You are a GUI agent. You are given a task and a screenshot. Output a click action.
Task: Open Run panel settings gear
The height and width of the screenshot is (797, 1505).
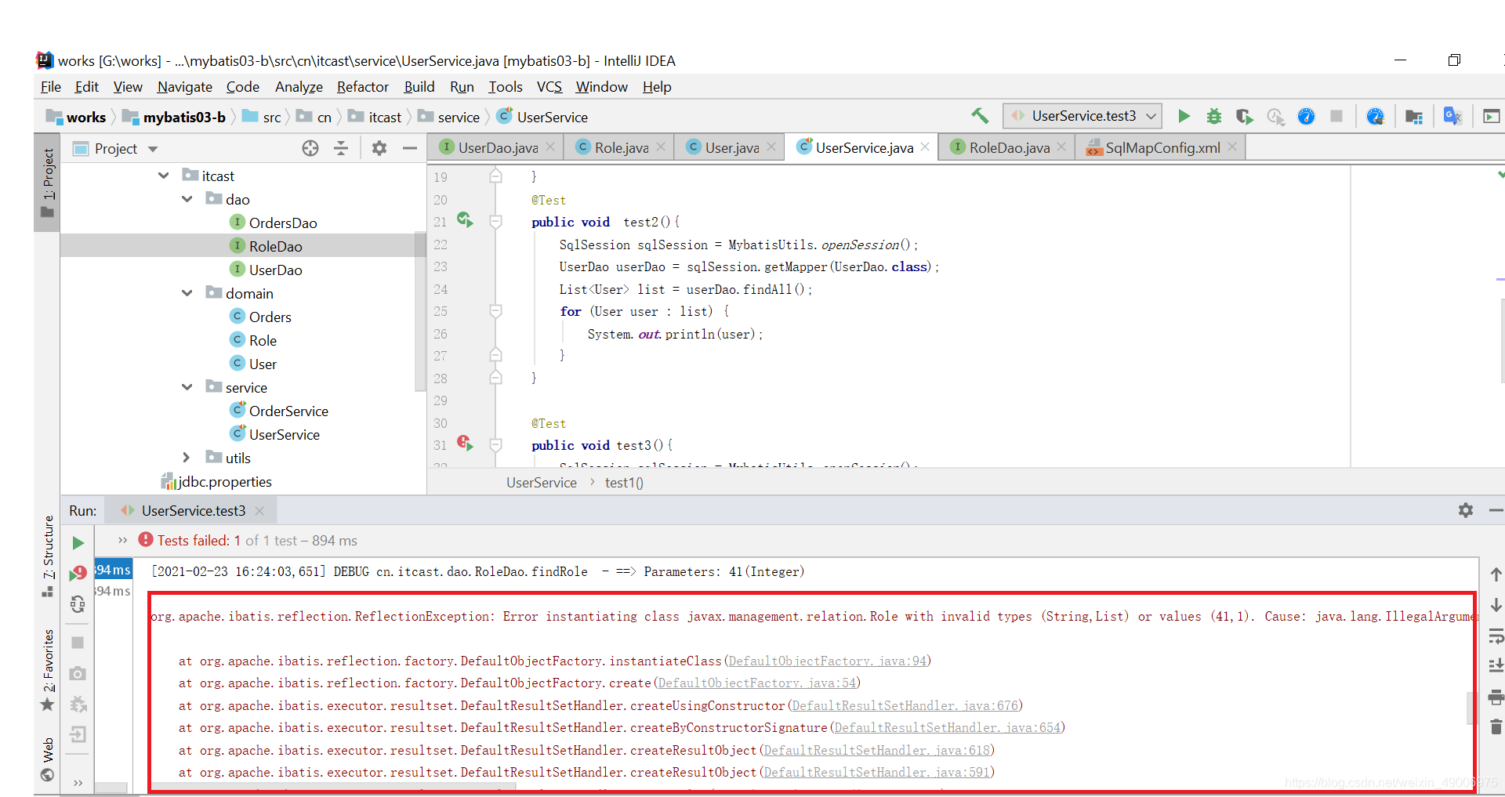click(1466, 510)
